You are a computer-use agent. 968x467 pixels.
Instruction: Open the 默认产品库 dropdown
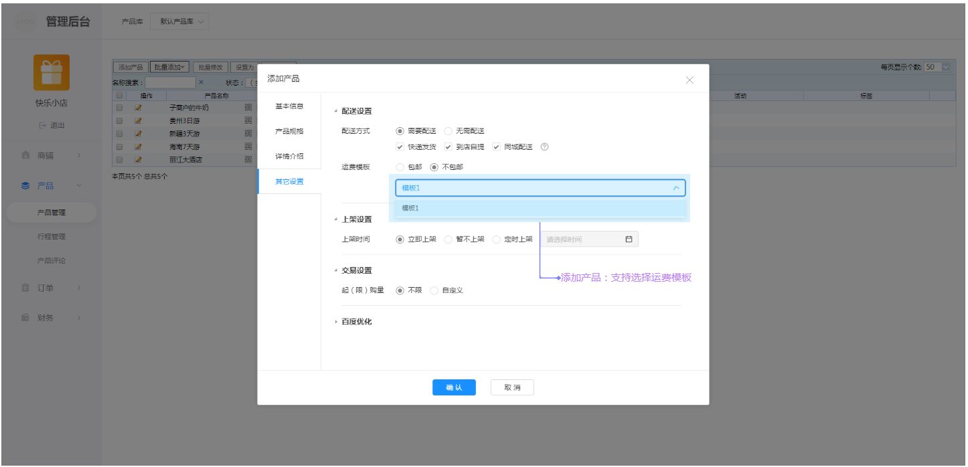tap(180, 21)
